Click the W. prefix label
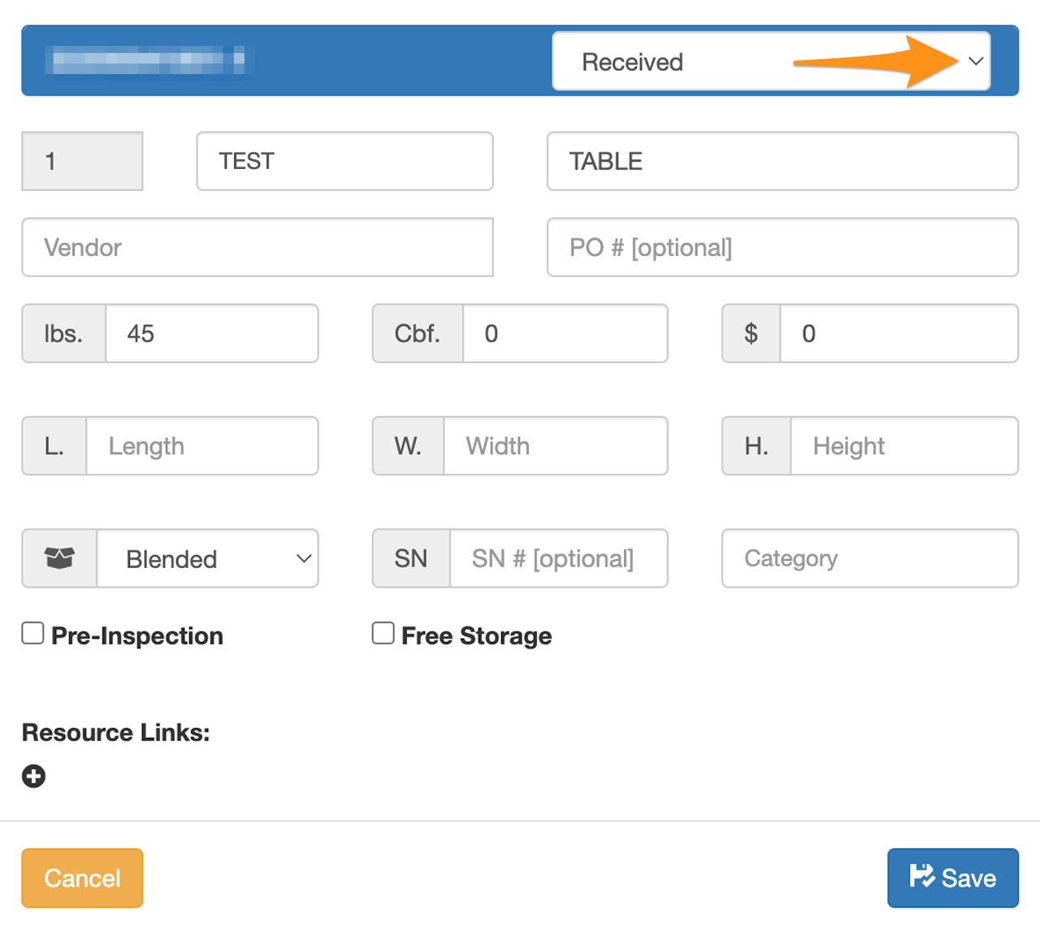1040x928 pixels. click(x=408, y=446)
